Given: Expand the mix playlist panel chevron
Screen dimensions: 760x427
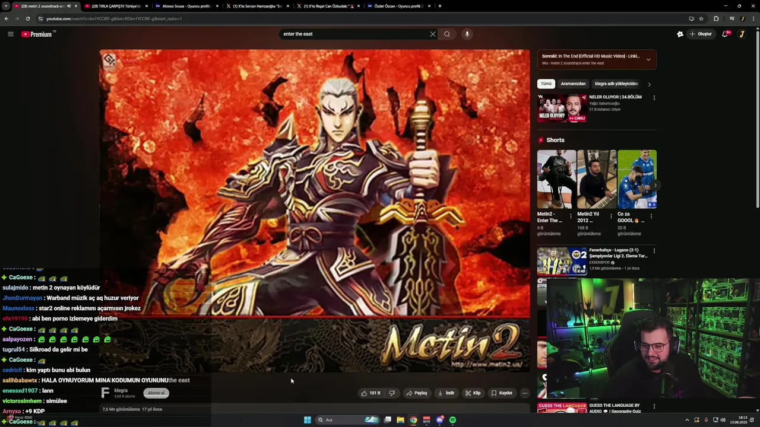Looking at the screenshot, I should point(648,59).
